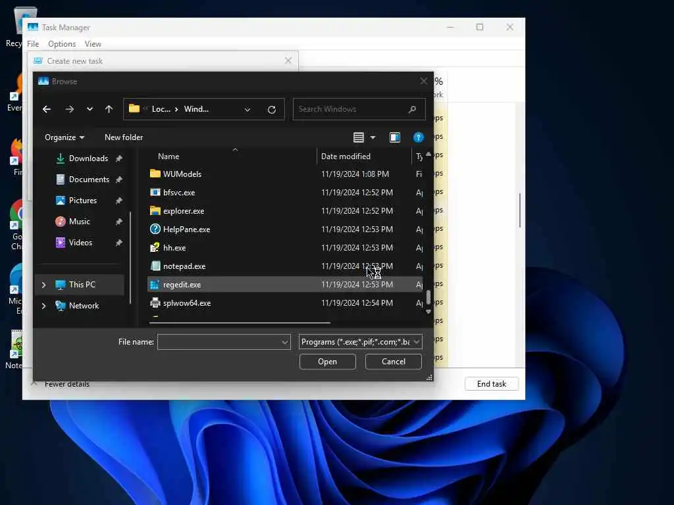Sort files by the Name column
Viewport: 674px width, 505px height.
click(x=168, y=156)
